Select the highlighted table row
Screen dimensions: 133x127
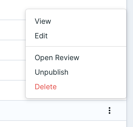pos(63,110)
